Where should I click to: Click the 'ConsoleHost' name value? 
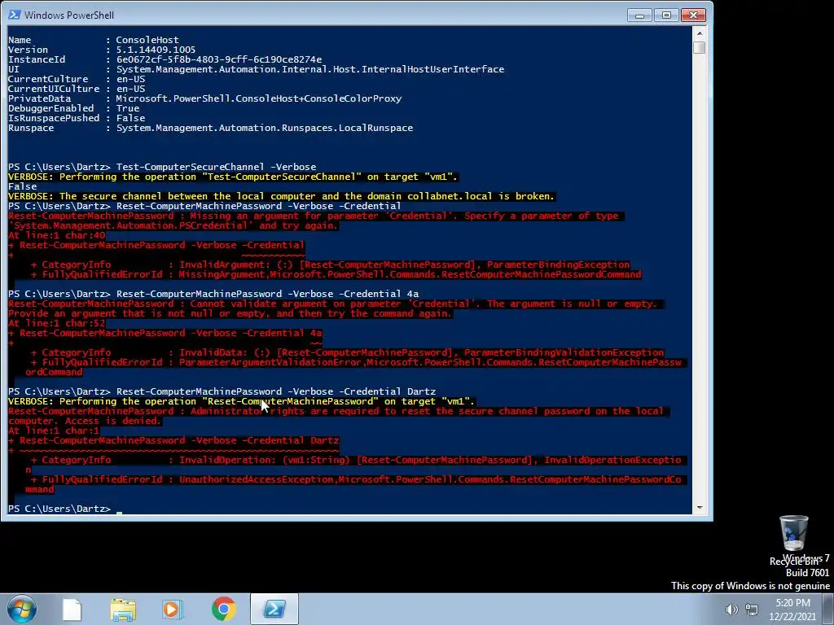(147, 40)
